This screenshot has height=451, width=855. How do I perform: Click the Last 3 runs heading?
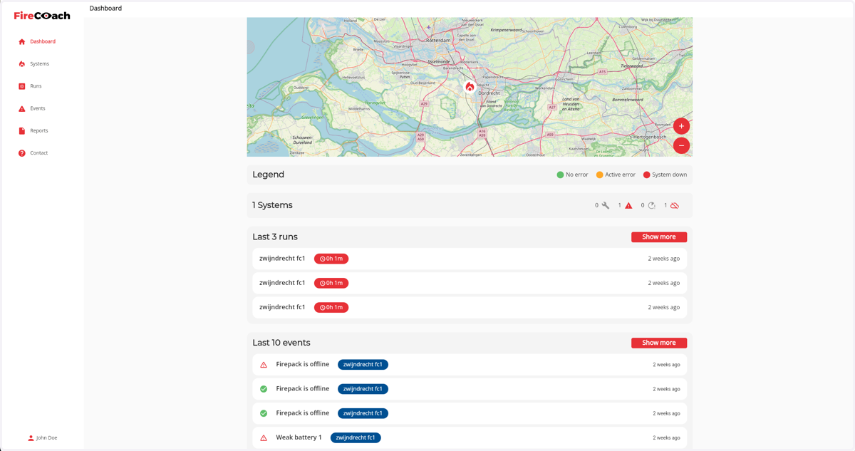point(275,237)
